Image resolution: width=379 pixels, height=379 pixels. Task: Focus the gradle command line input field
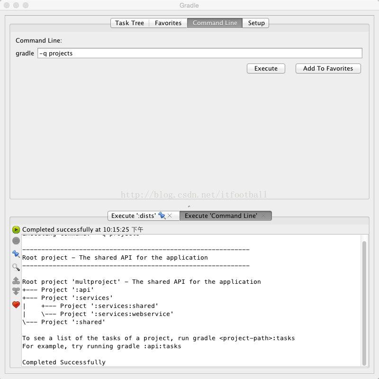point(199,53)
